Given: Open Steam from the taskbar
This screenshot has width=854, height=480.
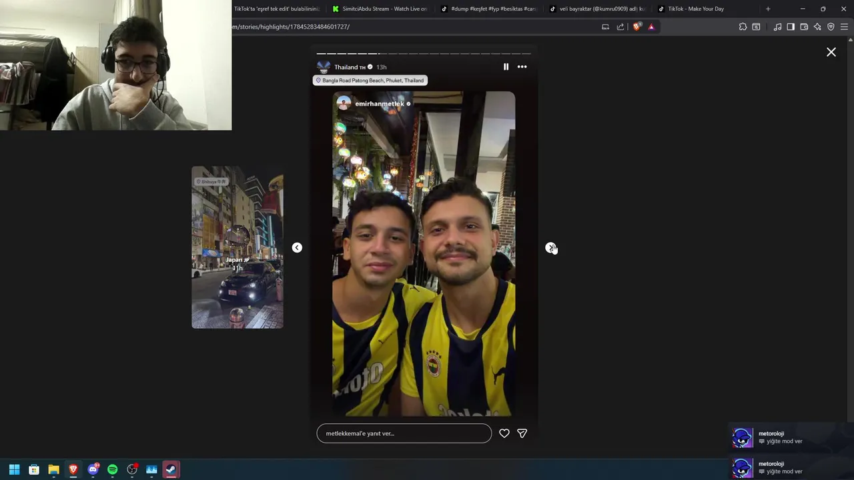Looking at the screenshot, I should coord(171,469).
